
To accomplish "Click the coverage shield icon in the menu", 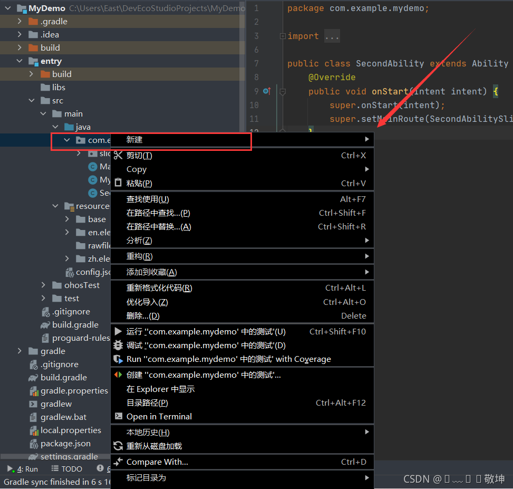I will click(x=118, y=359).
